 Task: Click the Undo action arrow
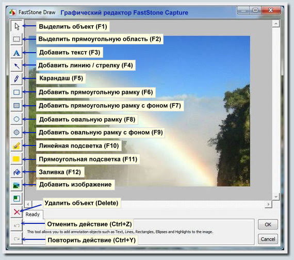[17, 225]
